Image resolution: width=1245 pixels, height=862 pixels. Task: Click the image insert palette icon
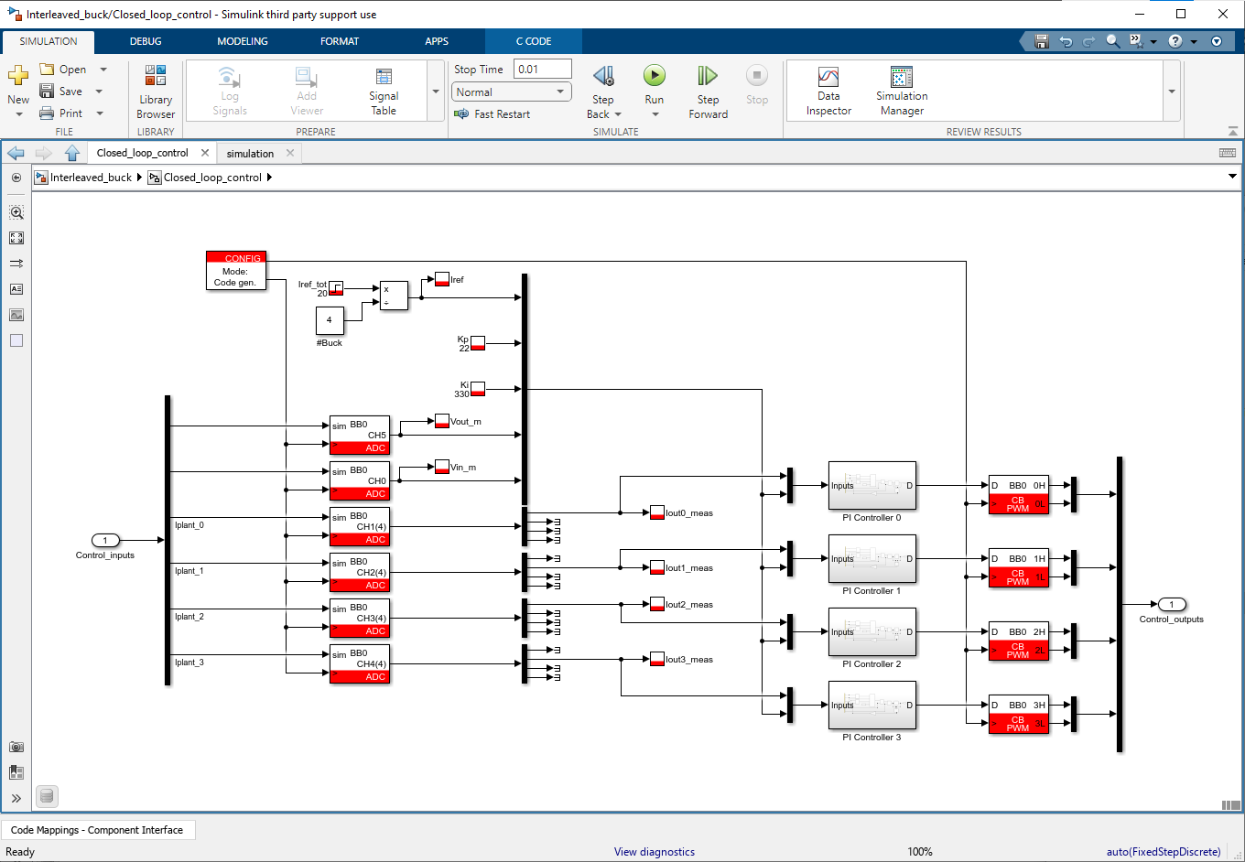[16, 315]
